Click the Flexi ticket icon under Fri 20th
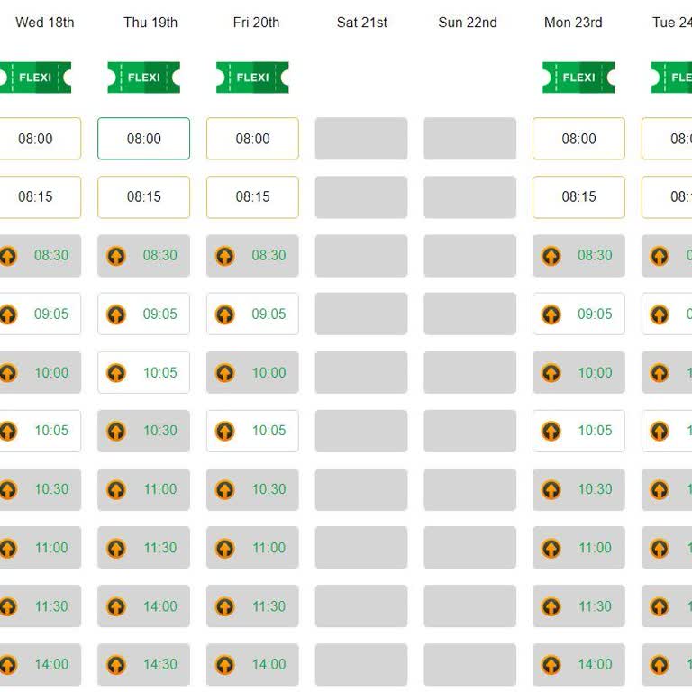Image resolution: width=692 pixels, height=692 pixels. point(252,77)
